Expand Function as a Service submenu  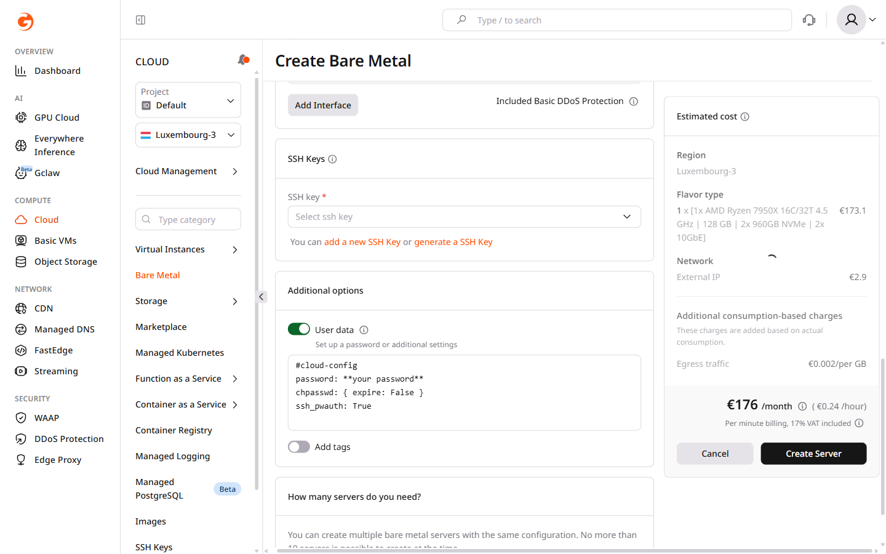click(234, 379)
